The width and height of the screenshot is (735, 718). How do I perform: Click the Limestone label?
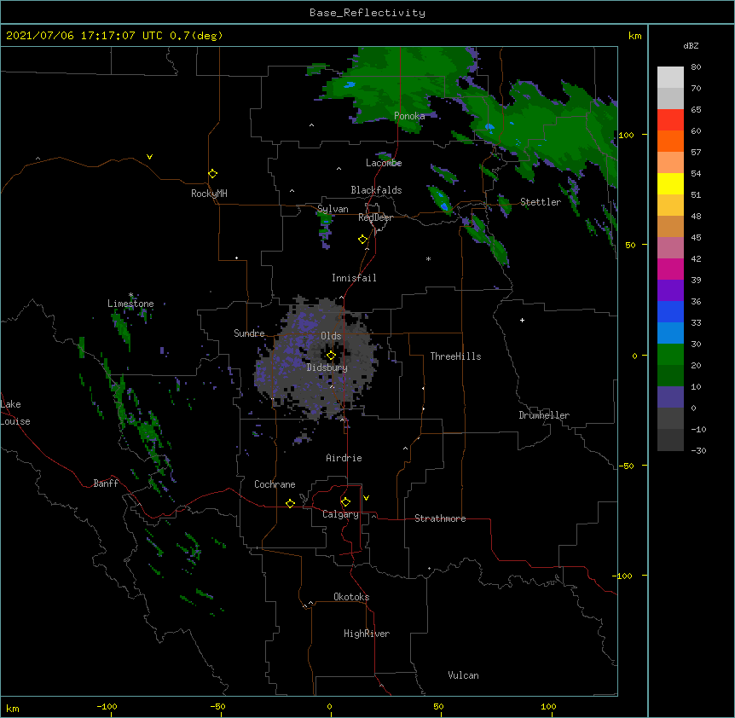(x=130, y=304)
